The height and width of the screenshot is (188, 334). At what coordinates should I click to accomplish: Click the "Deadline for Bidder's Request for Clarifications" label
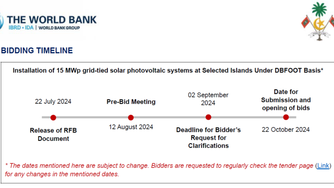(208, 138)
